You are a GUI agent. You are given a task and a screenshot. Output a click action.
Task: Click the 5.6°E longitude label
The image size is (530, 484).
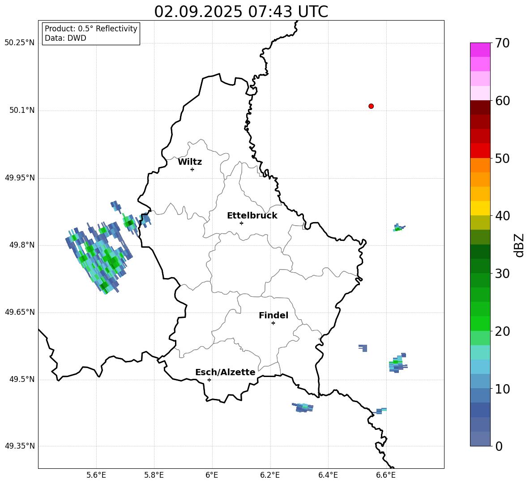(x=96, y=475)
